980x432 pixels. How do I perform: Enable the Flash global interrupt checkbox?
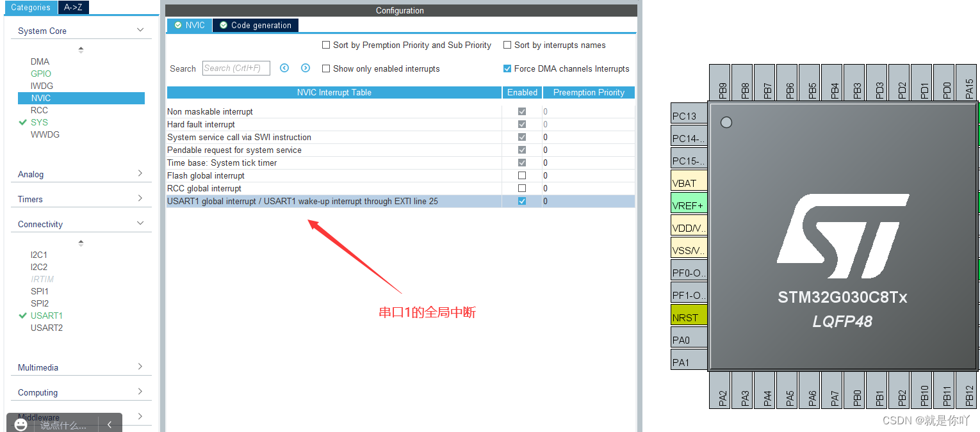[522, 175]
